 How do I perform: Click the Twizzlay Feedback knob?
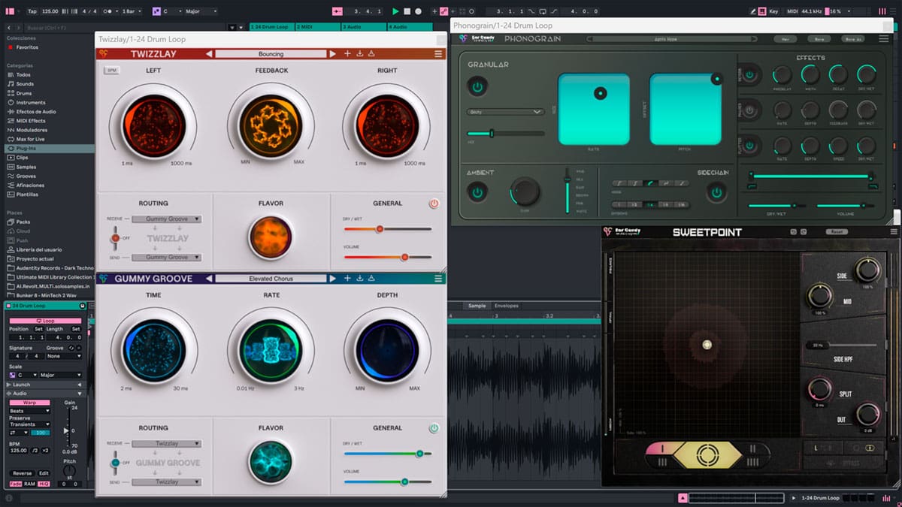(271, 126)
